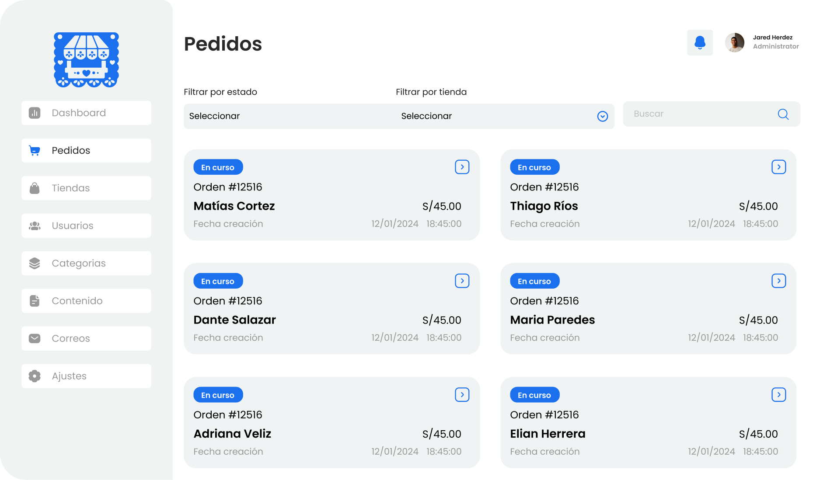The image size is (813, 480).
Task: Click the 'En curso' badge on Thiago Ríos's order
Action: (534, 167)
